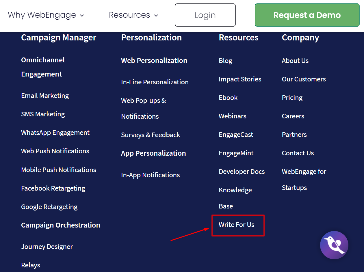This screenshot has width=364, height=272.
Task: Go to Careers
Action: pyautogui.click(x=293, y=116)
